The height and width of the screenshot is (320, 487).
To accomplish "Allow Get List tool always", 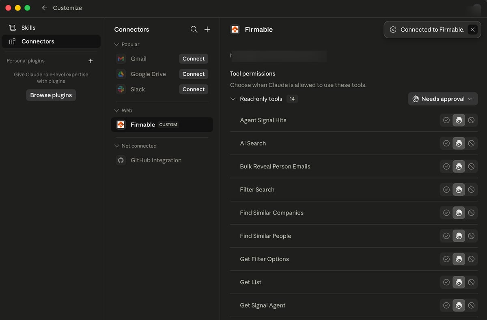I will (x=446, y=282).
